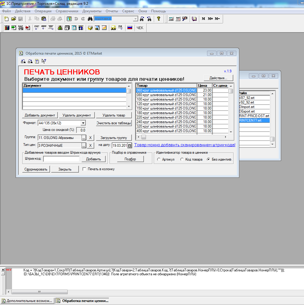This screenshot has height=305, width=304.
Task: Open the calculator icon in the toolbar
Action: 171,19
